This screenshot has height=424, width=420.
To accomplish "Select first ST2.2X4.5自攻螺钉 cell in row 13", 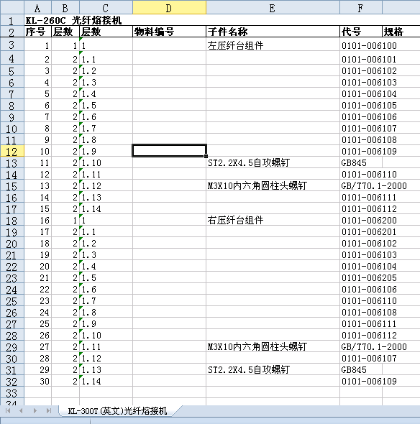I will (273, 162).
